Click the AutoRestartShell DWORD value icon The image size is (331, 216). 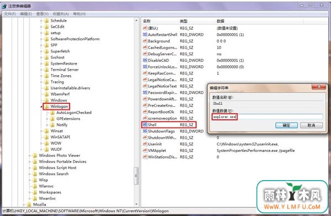[x=145, y=35]
